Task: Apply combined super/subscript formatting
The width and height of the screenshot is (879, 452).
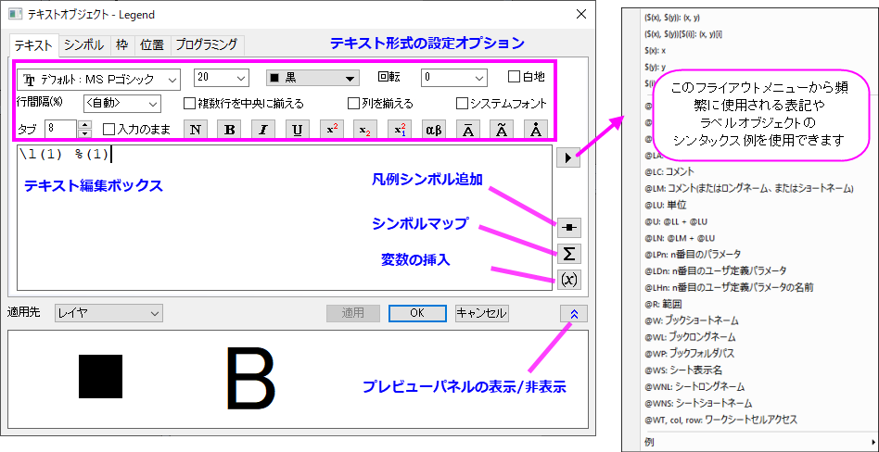Action: click(x=399, y=130)
